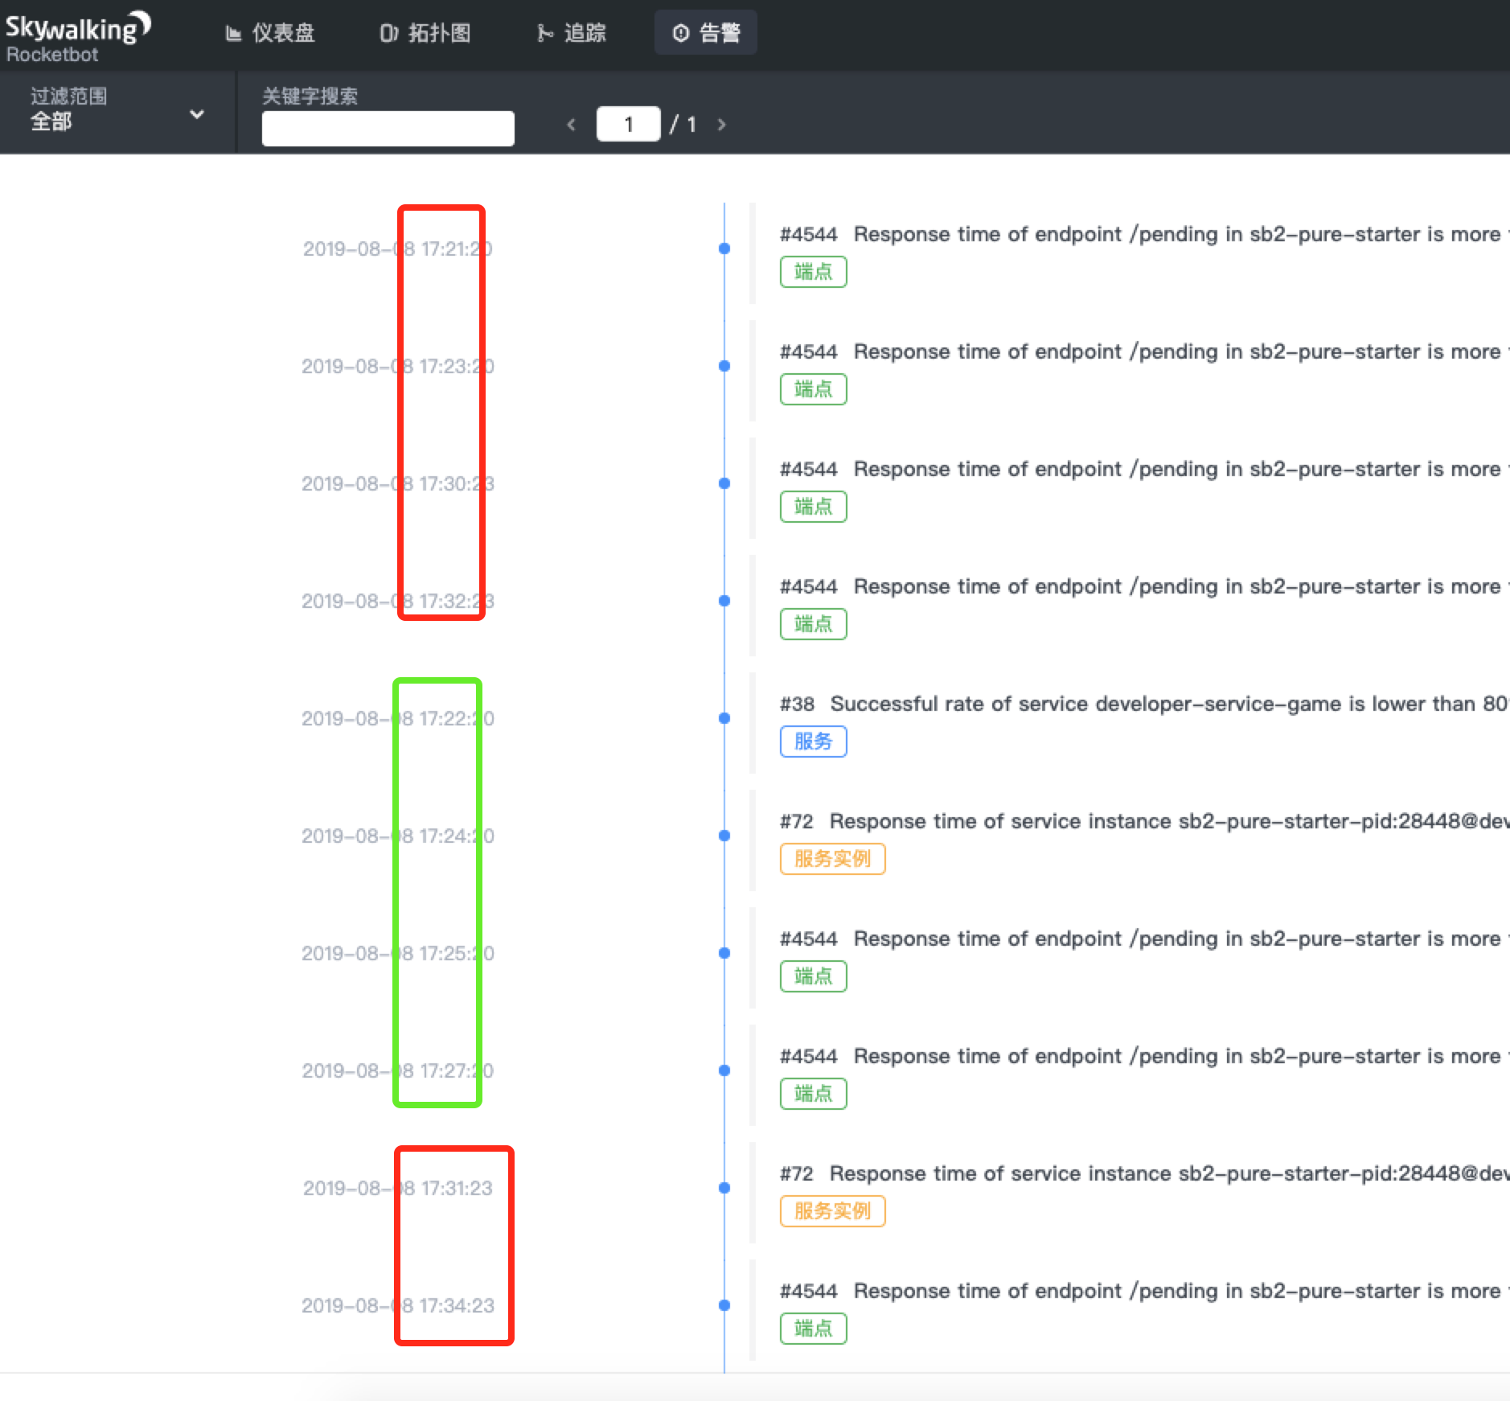The height and width of the screenshot is (1401, 1510).
Task: Click the total page count "/ 1"
Action: pos(683,125)
